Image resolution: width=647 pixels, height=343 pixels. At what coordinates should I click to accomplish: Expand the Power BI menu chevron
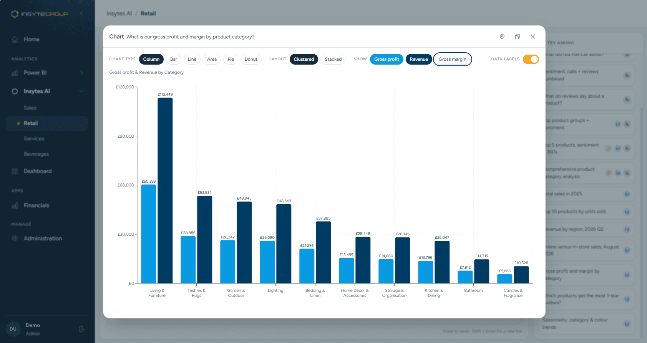point(81,73)
